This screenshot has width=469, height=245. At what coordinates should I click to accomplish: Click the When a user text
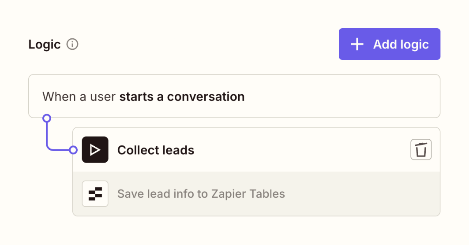click(x=79, y=97)
